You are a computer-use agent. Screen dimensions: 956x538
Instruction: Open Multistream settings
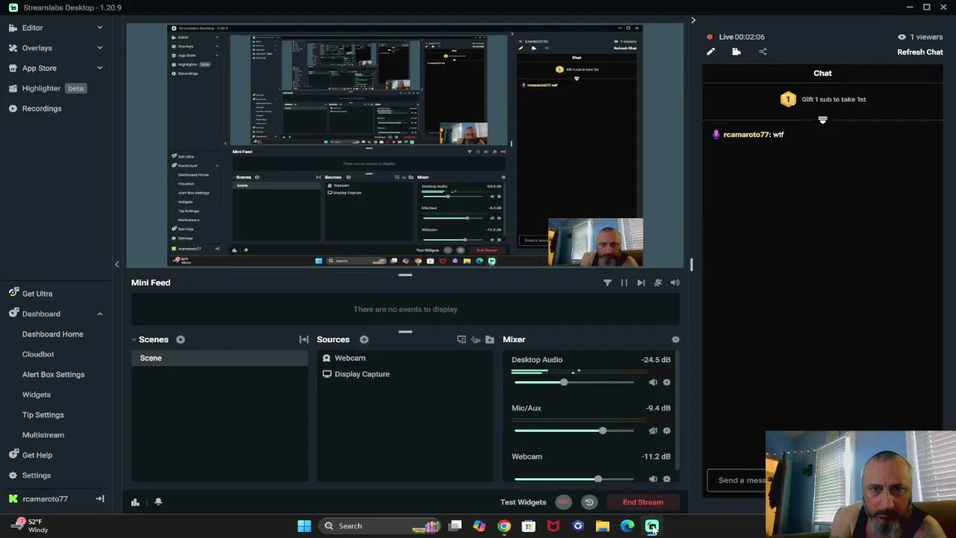pyautogui.click(x=43, y=435)
